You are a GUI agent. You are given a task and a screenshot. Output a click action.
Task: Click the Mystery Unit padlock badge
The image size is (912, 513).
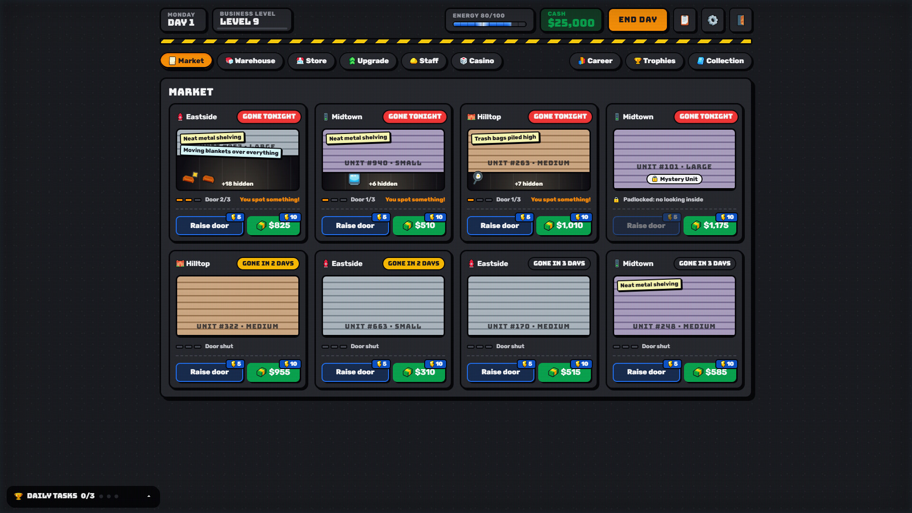674,179
